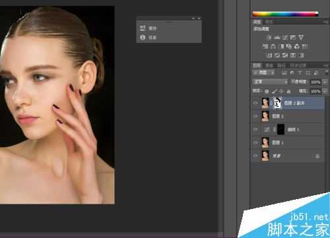This screenshot has width=330, height=238.
Task: Add a Brightness/Contrast adjustment (sun icon)
Action: point(269,38)
